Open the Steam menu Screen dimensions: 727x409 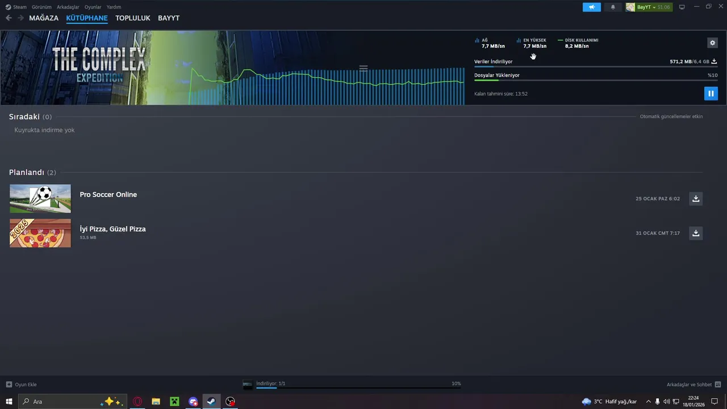[20, 7]
